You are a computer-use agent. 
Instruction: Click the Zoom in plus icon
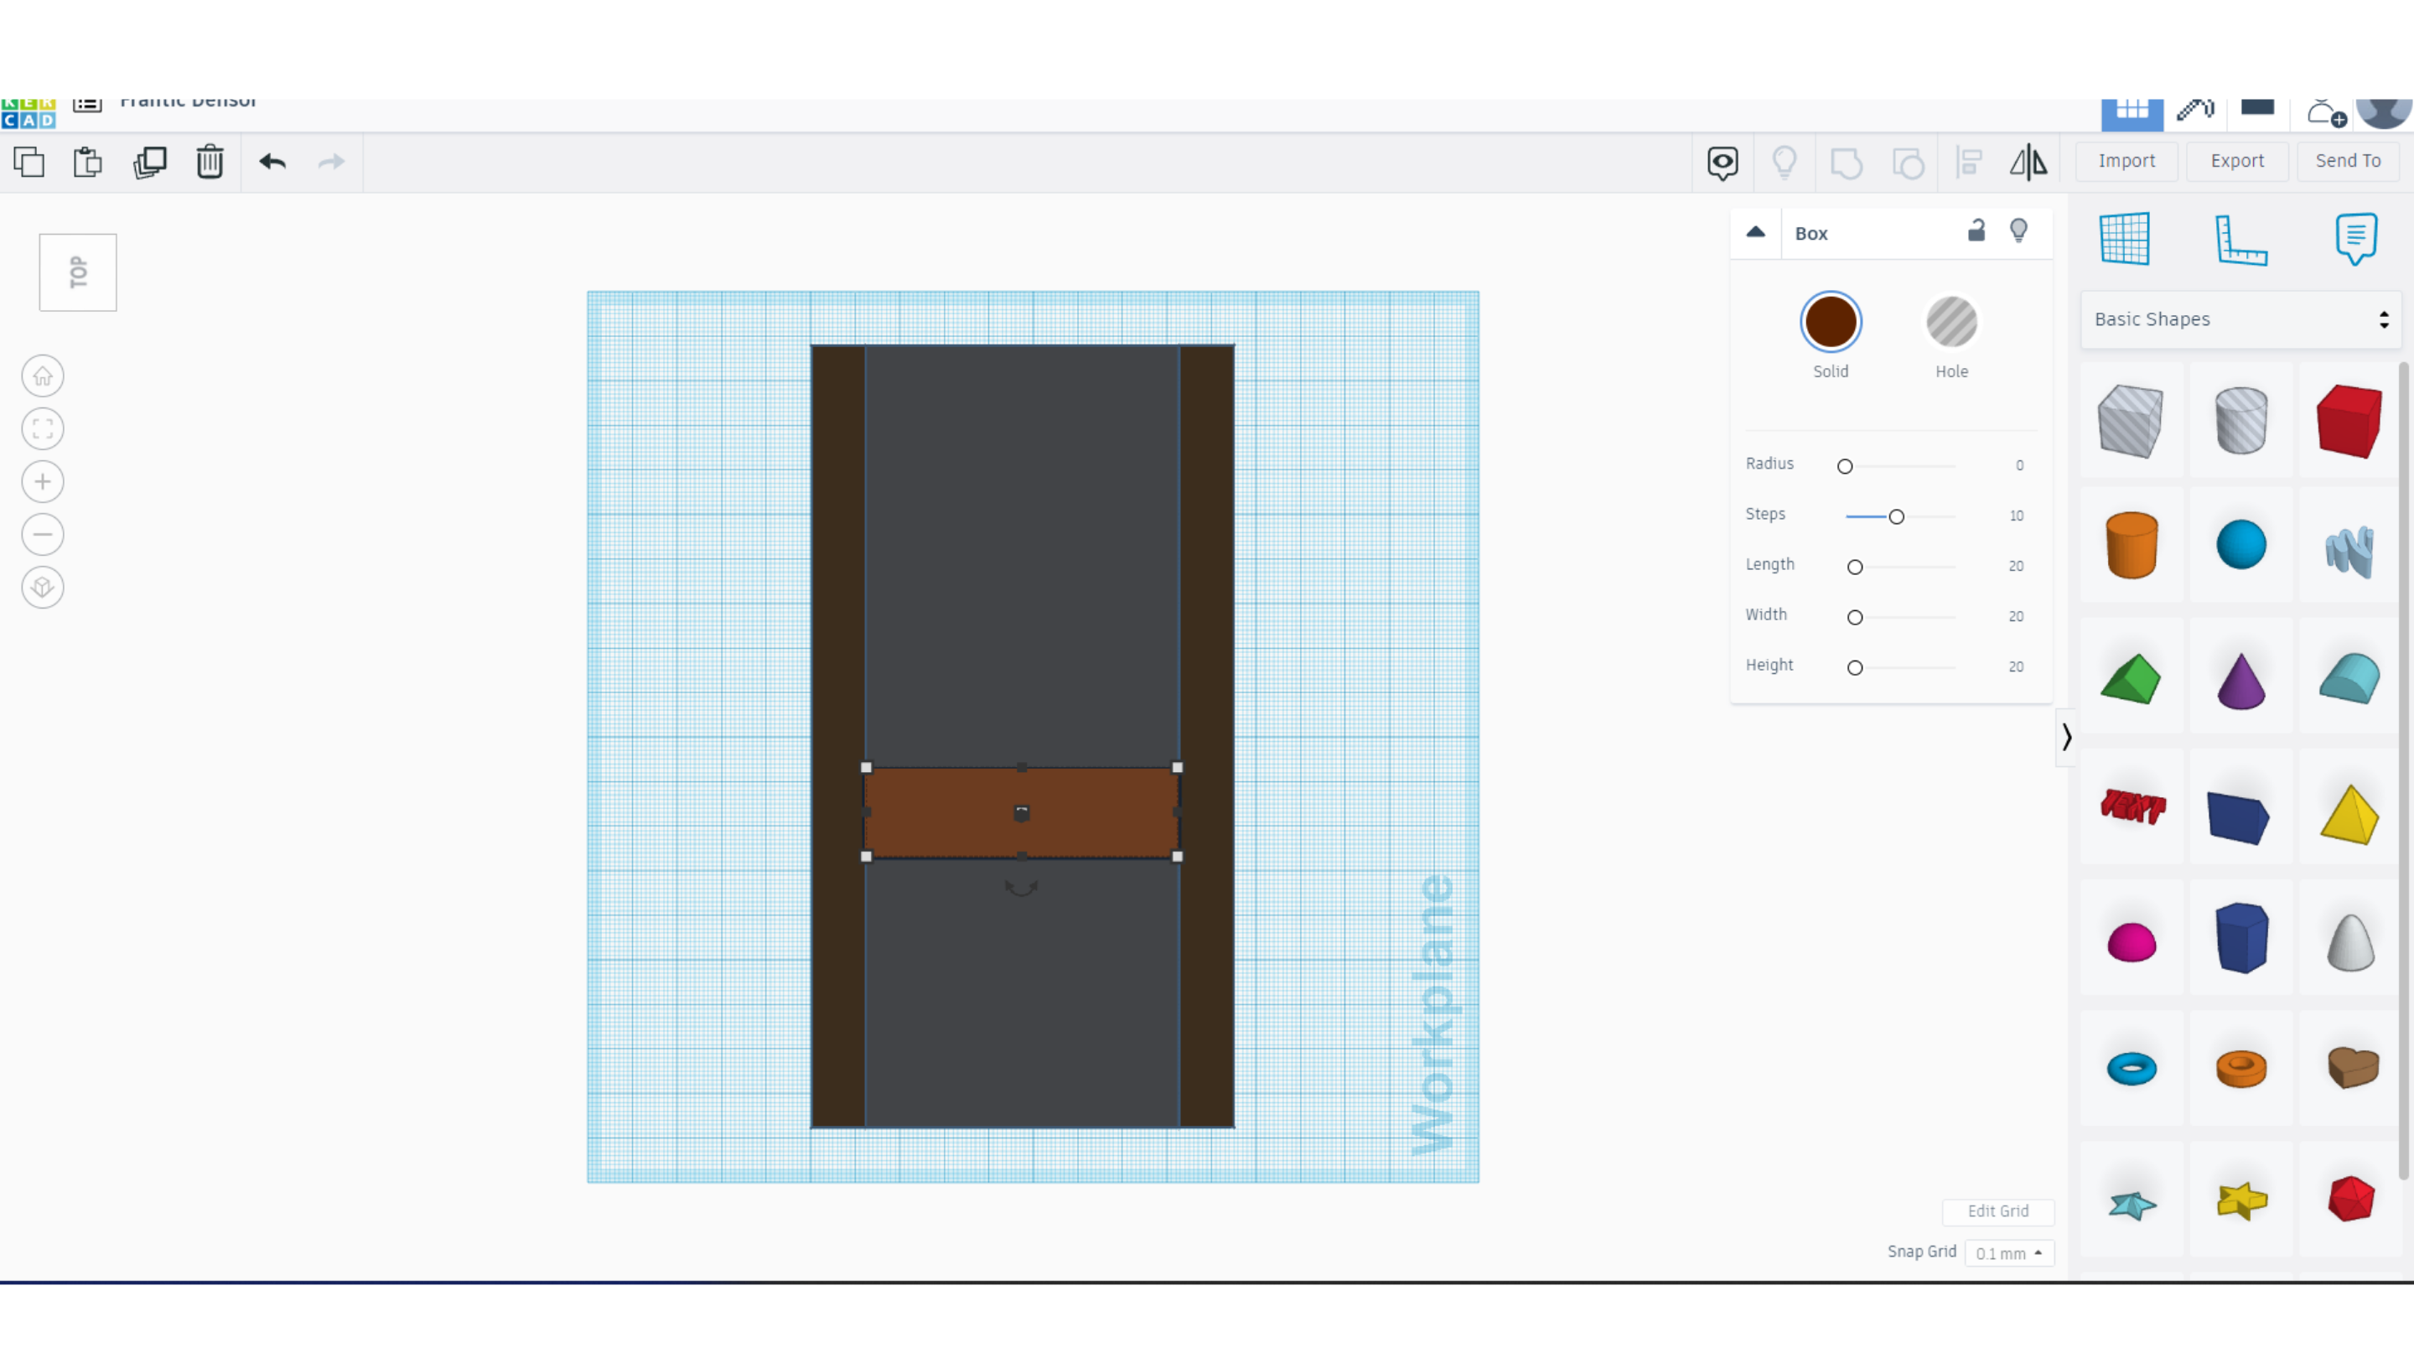(x=42, y=482)
